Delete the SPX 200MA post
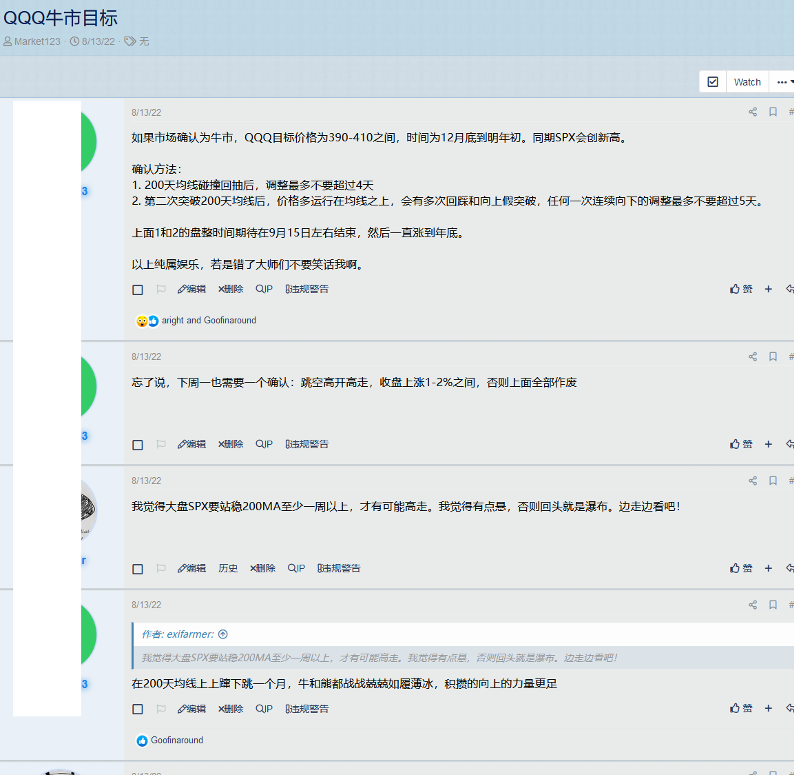This screenshot has height=775, width=801. click(262, 568)
